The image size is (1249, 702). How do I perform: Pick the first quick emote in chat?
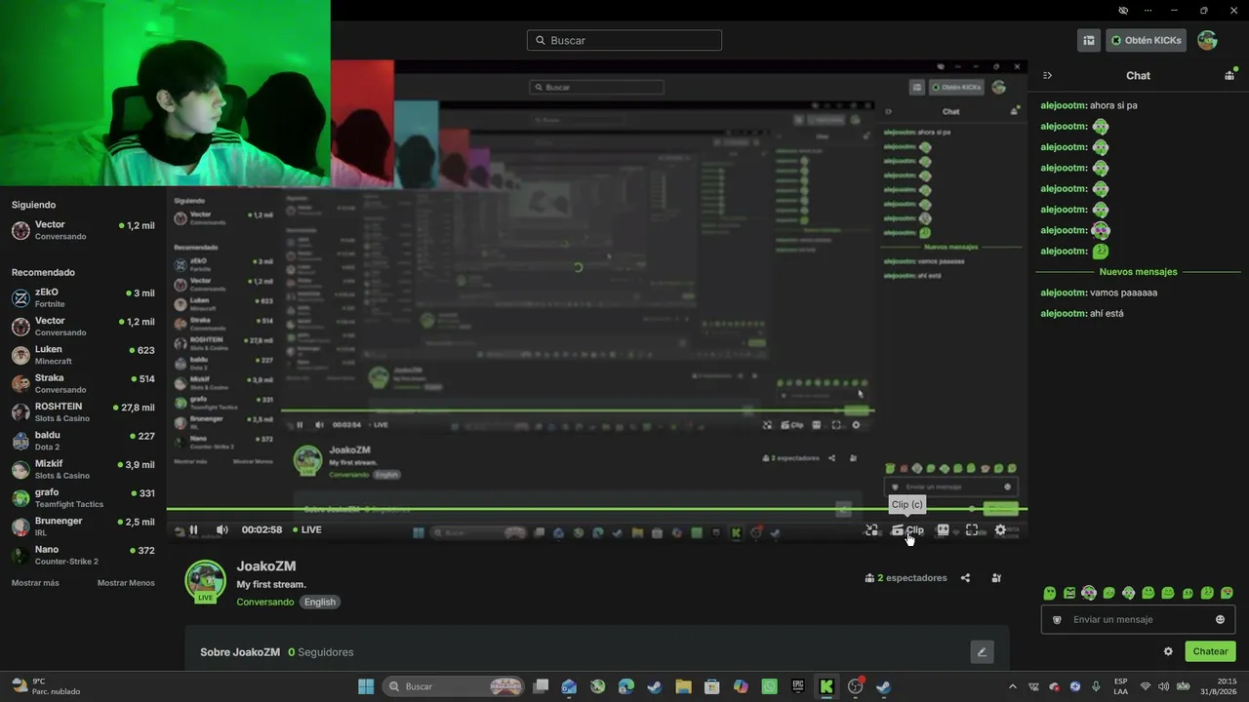[1050, 593]
